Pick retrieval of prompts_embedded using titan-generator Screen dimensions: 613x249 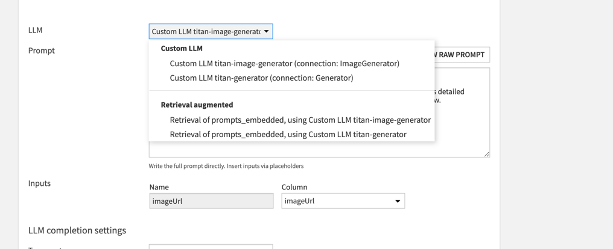288,134
